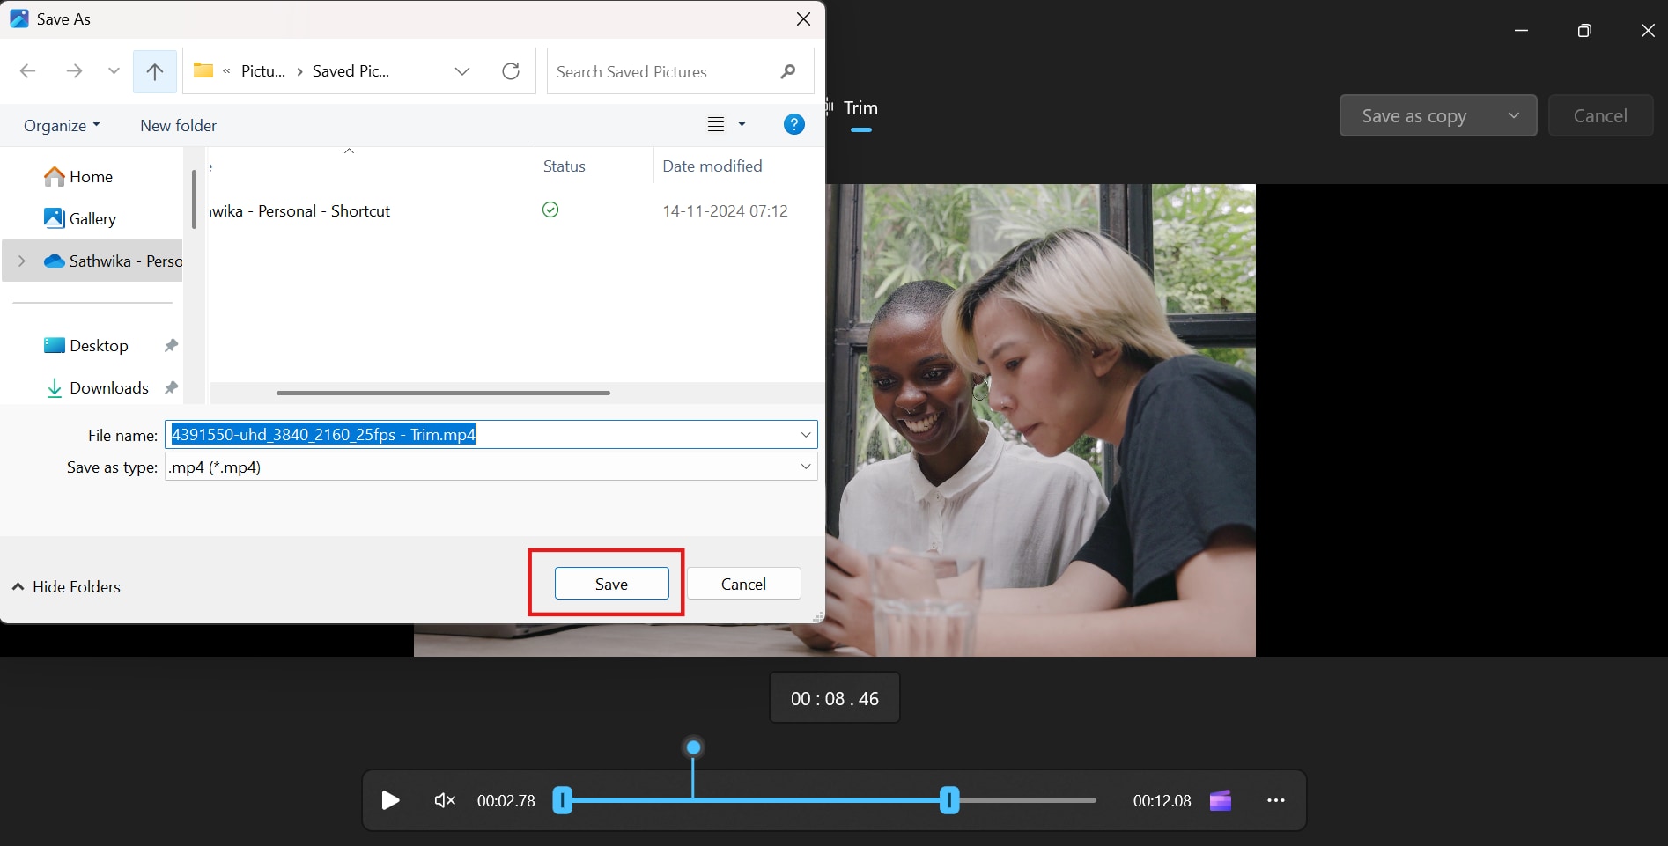The height and width of the screenshot is (846, 1668).
Task: Click the synced status check icon
Action: pos(550,210)
